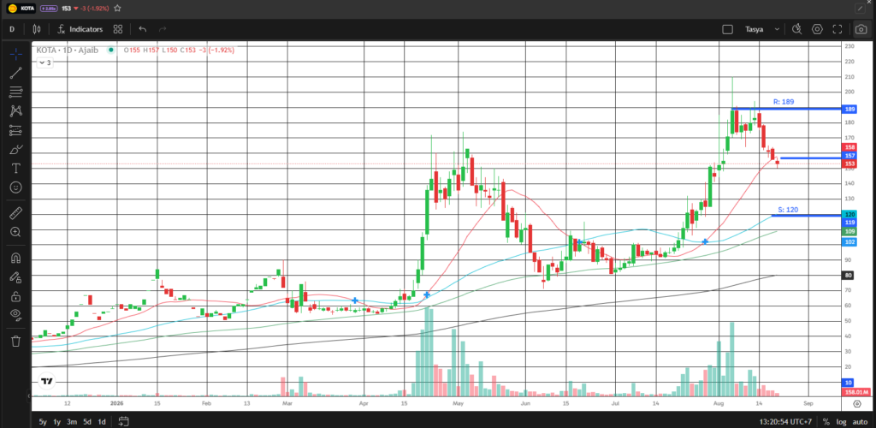Open the go-to-date calendar icon

pos(124,421)
